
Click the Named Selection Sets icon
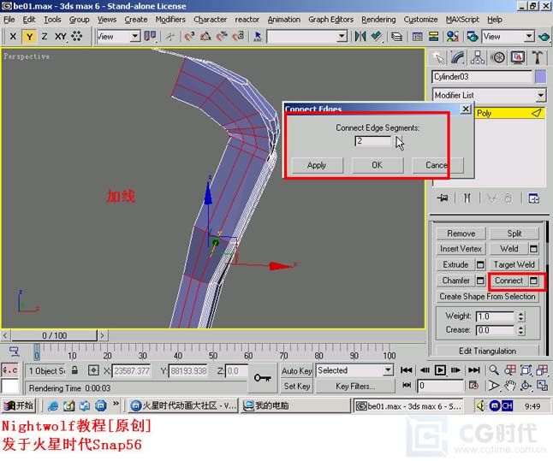click(258, 36)
